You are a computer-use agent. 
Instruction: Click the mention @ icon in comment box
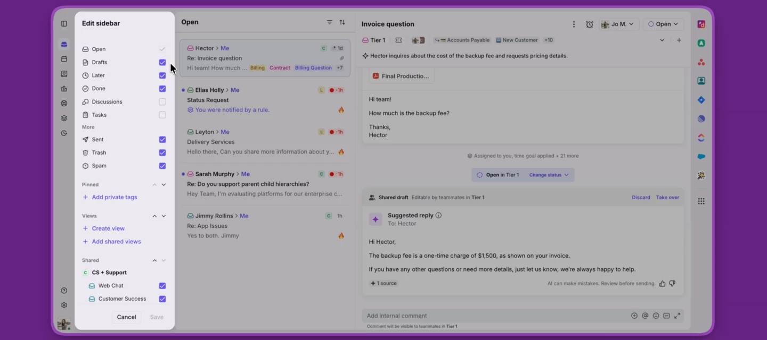(645, 316)
